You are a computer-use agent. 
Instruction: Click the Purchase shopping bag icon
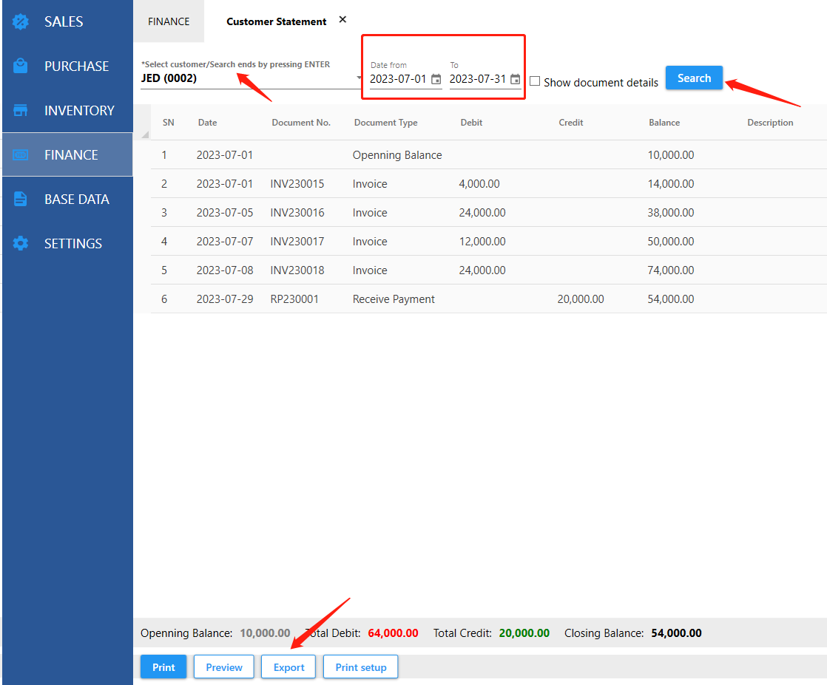tap(21, 66)
